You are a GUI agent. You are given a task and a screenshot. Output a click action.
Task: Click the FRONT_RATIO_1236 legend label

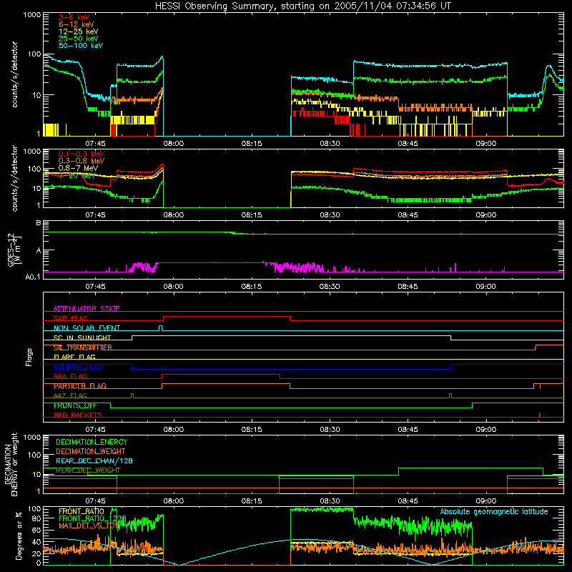92,518
